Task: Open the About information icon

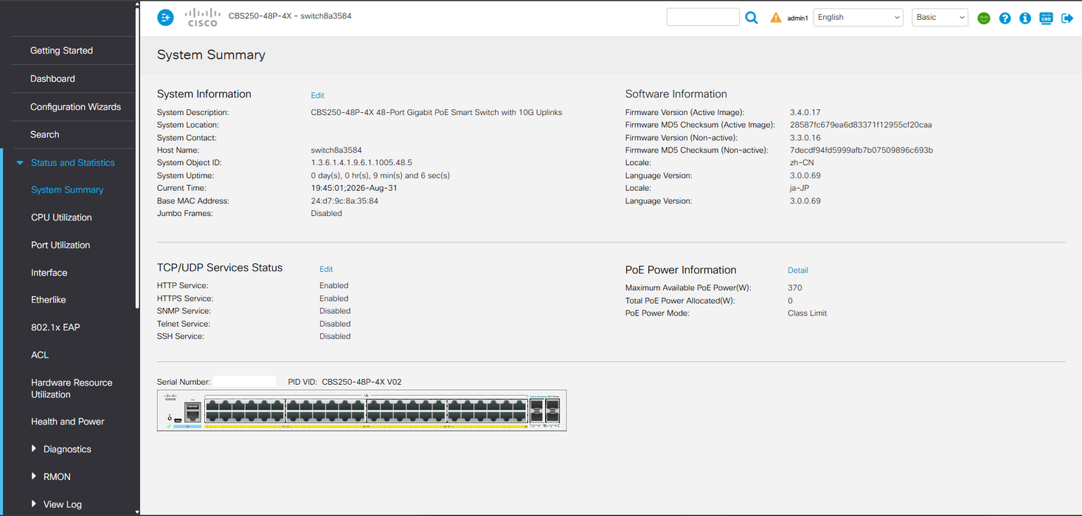Action: pos(1025,18)
